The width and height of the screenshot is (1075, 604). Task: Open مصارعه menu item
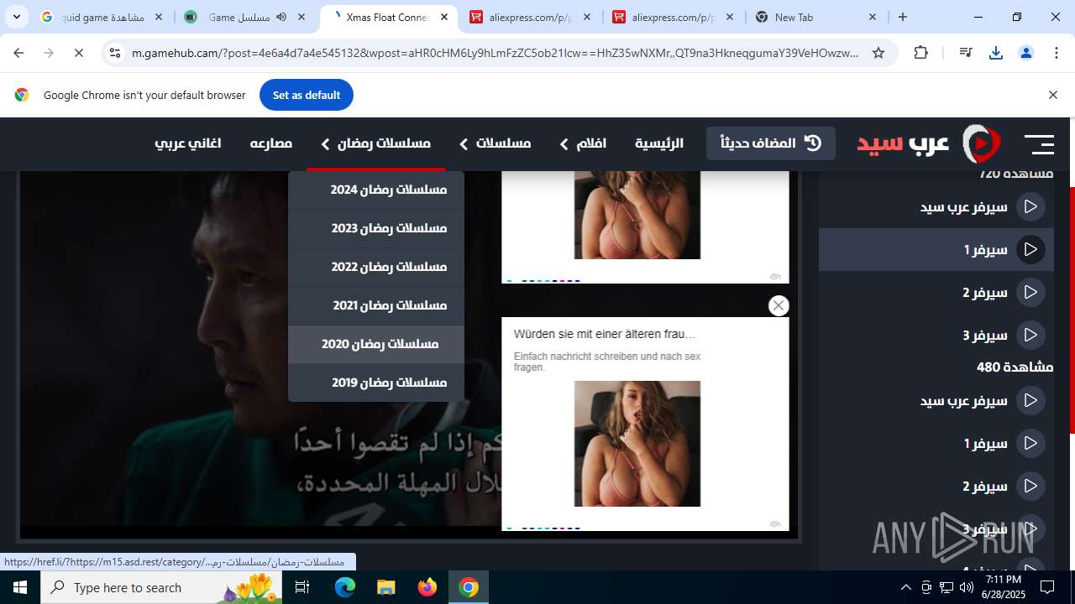point(271,143)
